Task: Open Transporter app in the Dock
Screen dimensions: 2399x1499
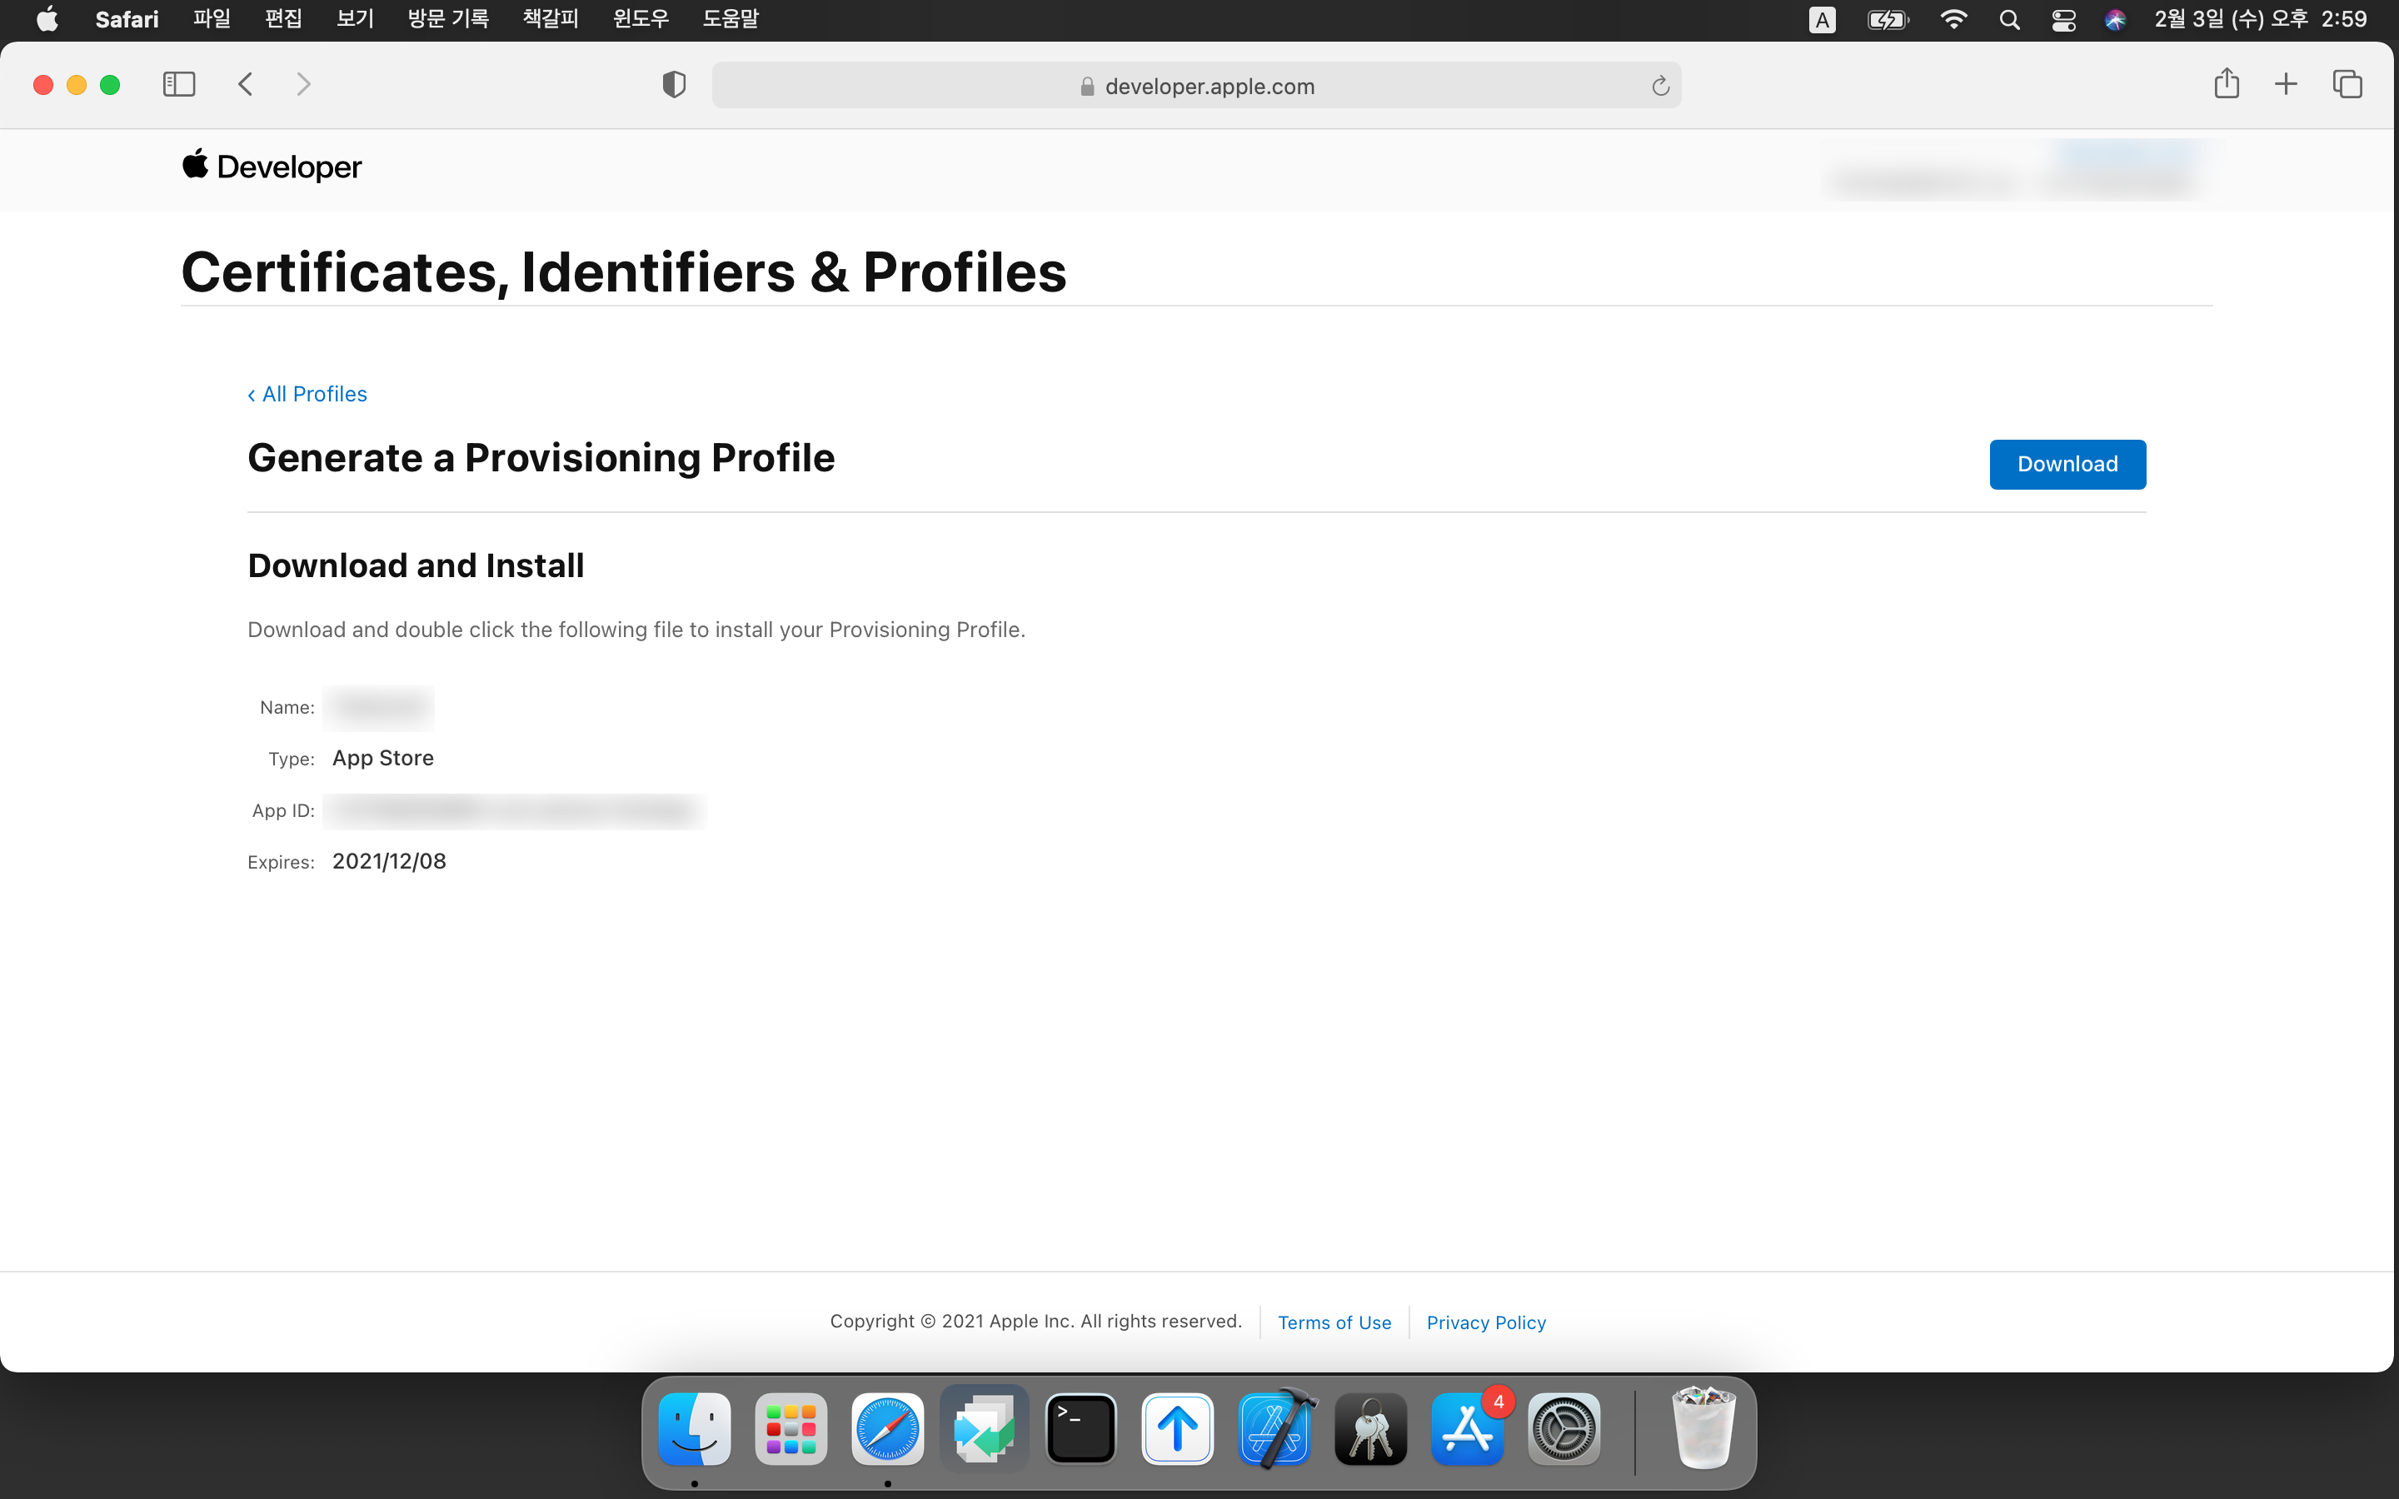Action: point(1178,1430)
